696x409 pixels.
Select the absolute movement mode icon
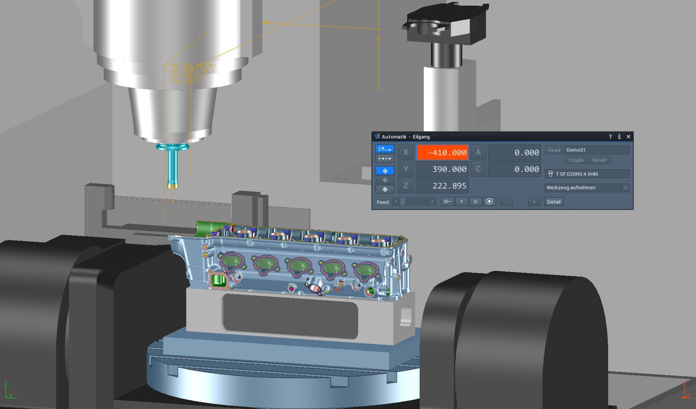point(385,149)
